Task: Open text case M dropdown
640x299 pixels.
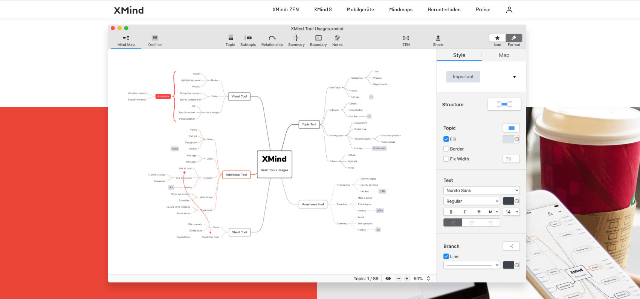Action: coord(493,212)
